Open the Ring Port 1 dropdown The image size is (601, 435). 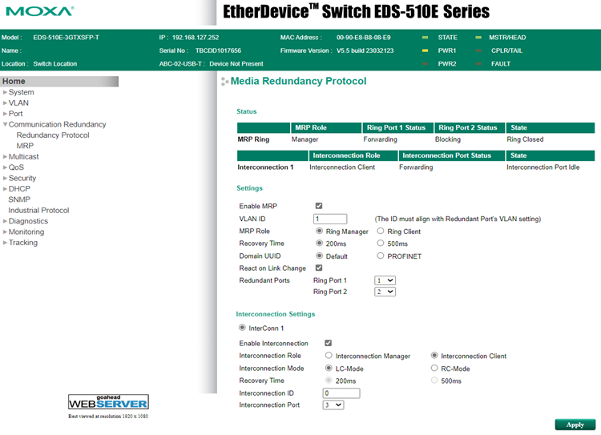point(385,280)
